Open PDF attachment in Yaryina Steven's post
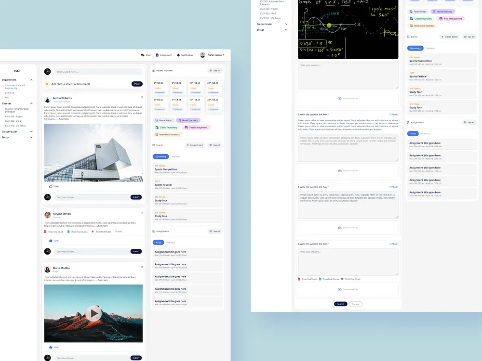This screenshot has height=361, width=482. pos(54,232)
